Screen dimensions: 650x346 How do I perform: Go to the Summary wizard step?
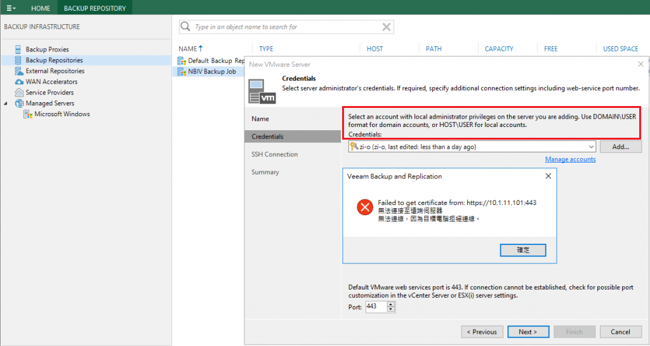click(x=265, y=172)
